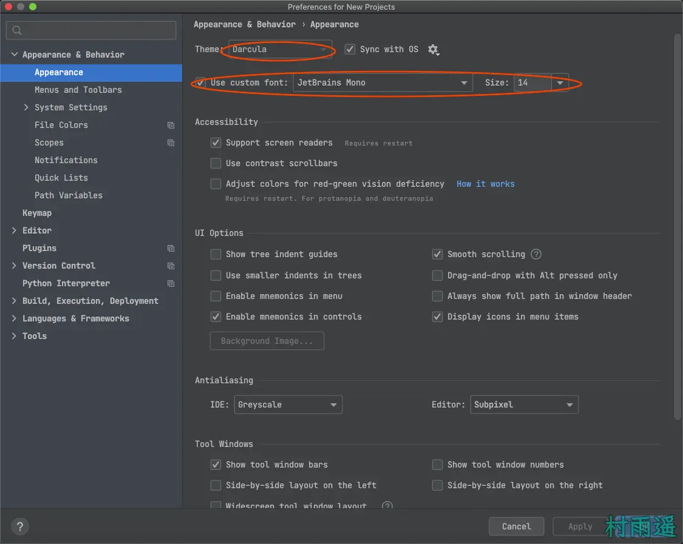This screenshot has height=544, width=683.
Task: Enable Use contrast scrollbars checkbox
Action: [x=216, y=163]
